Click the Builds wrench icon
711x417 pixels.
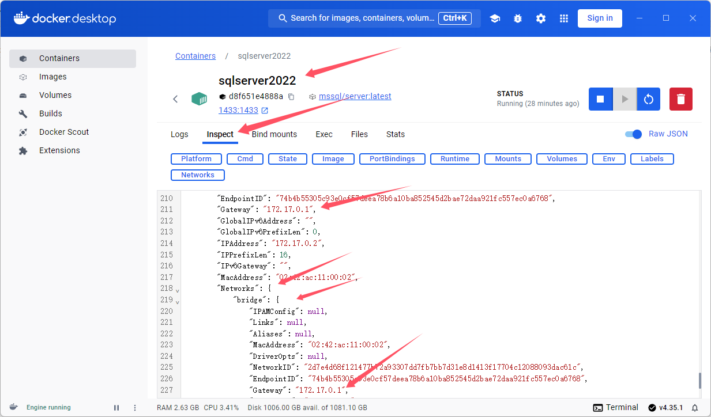(x=23, y=114)
